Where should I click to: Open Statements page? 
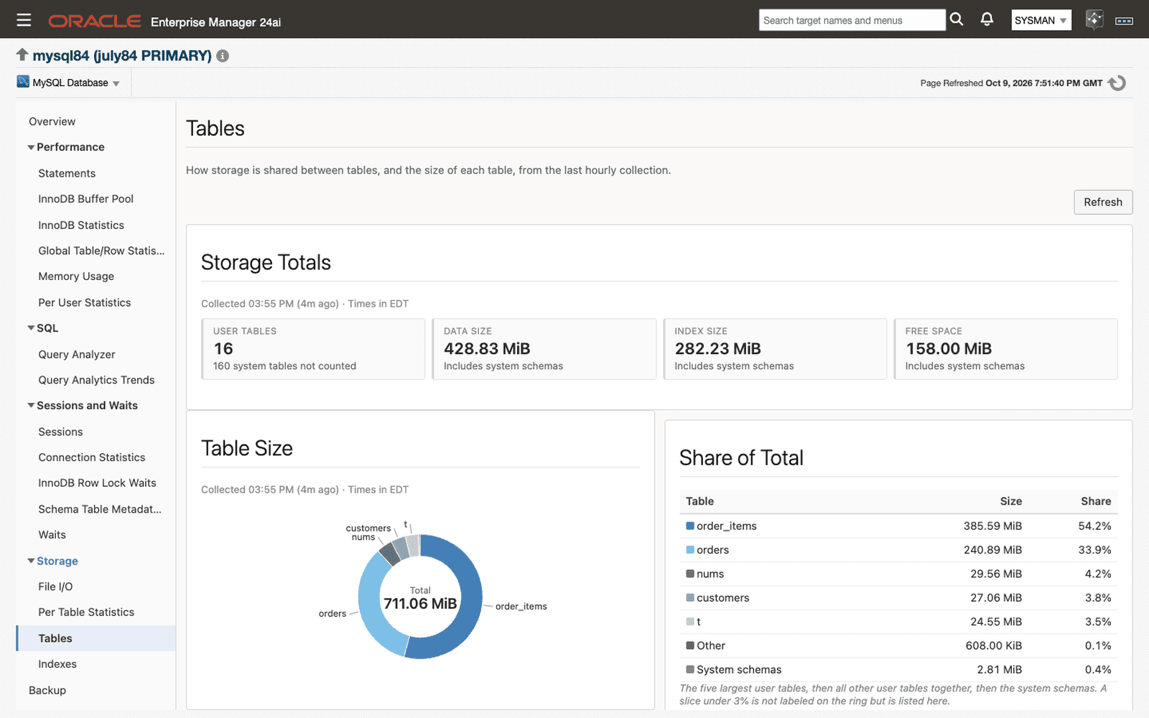[67, 173]
